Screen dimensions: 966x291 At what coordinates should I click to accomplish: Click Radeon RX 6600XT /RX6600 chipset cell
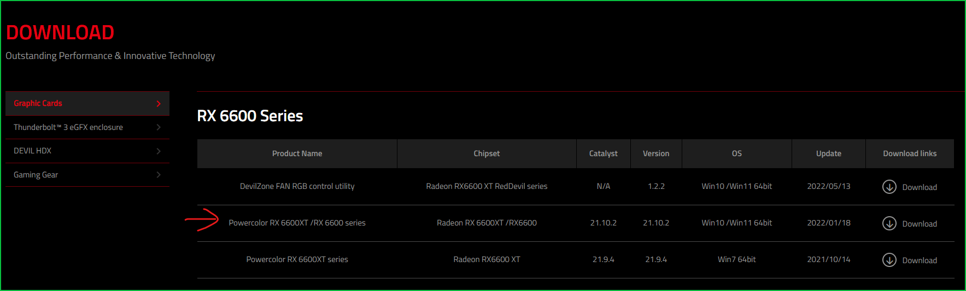coord(487,223)
